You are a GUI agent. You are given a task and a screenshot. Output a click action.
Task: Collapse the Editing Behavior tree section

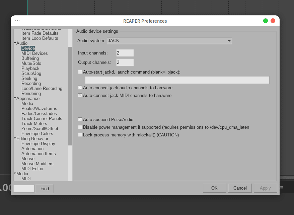coord(15,138)
